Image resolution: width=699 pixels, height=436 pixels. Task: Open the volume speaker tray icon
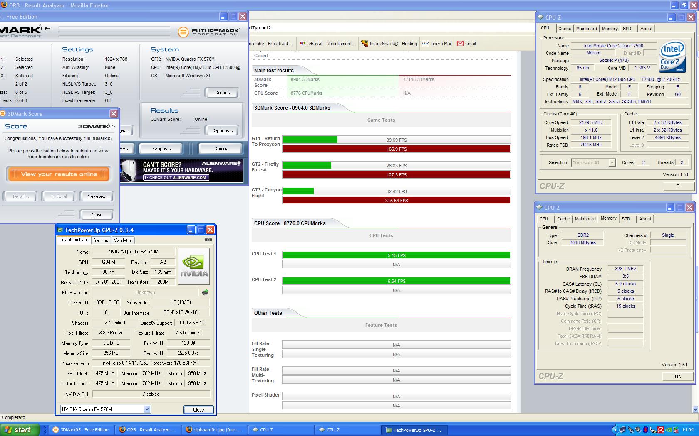638,430
